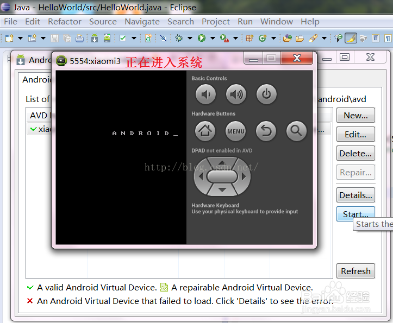Screen dimensions: 393x323
Task: Toggle Skip All Breakpoints in the toolbar
Action: click(163, 39)
